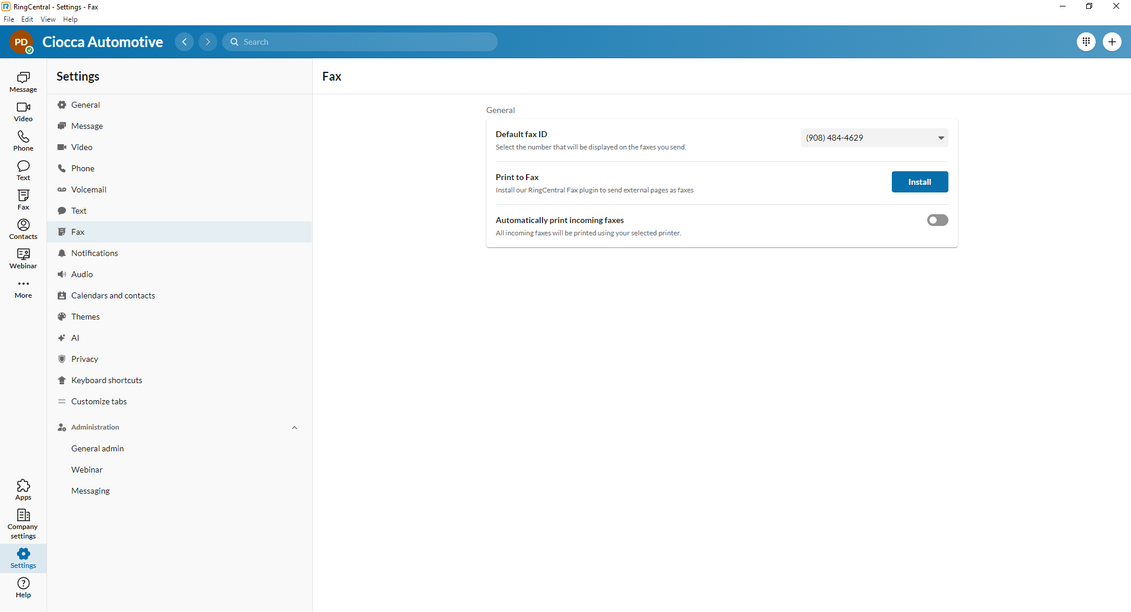Open Contacts in left rail
Viewport: 1131px width, 612px height.
(23, 229)
